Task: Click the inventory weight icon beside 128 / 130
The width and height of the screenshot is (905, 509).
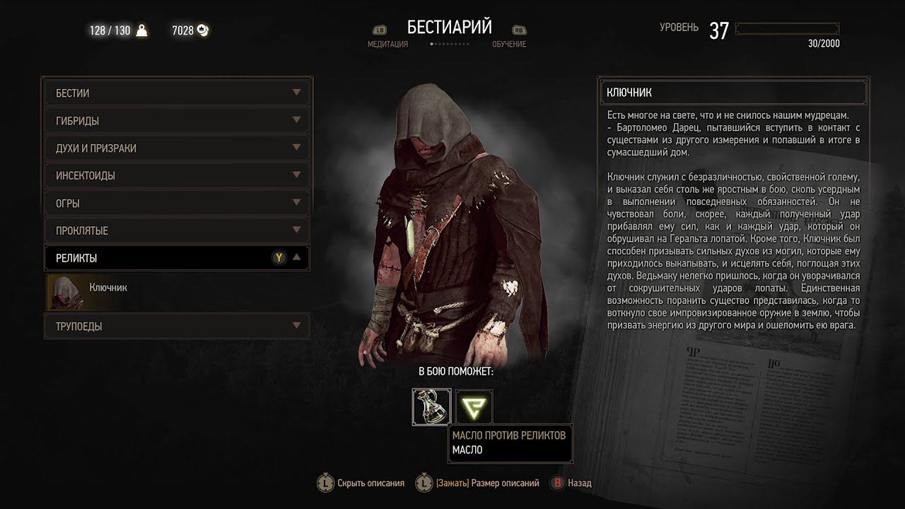Action: point(141,30)
